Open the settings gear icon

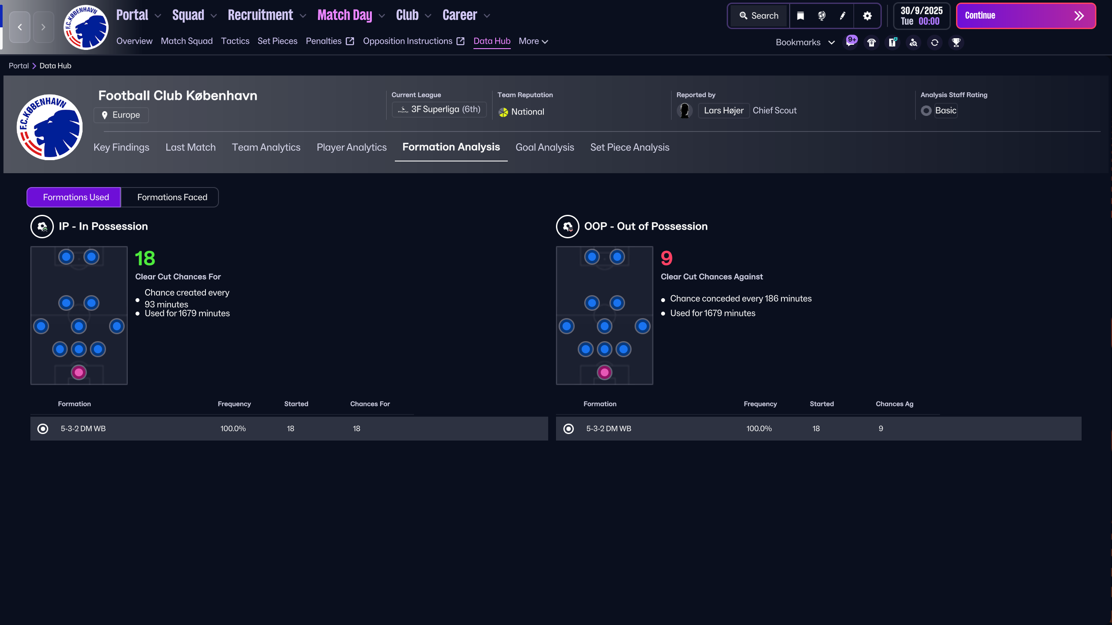(x=867, y=16)
